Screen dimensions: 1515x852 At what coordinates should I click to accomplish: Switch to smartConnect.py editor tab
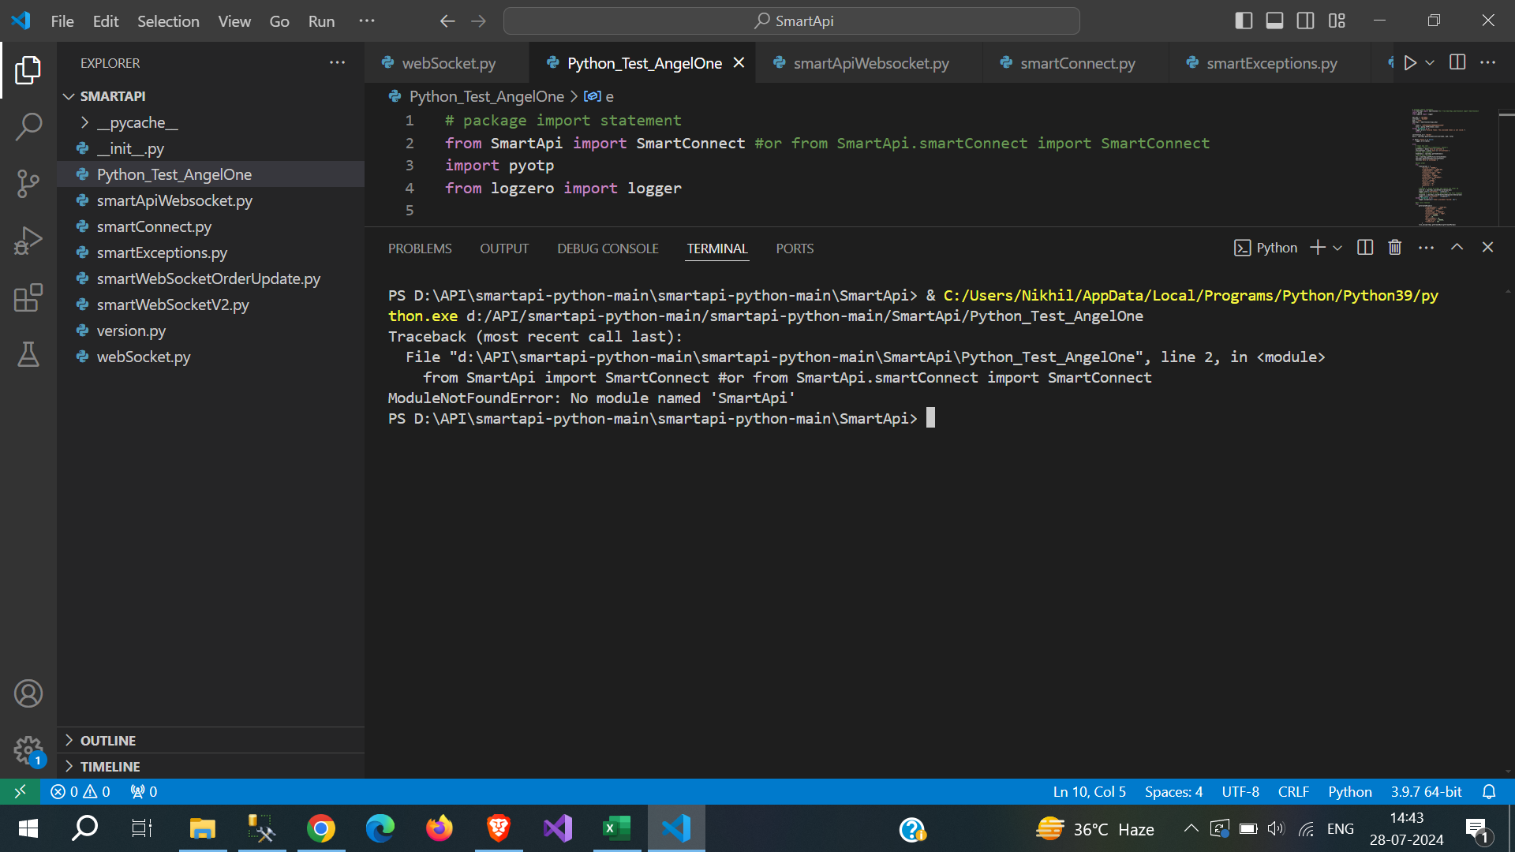[1077, 63]
